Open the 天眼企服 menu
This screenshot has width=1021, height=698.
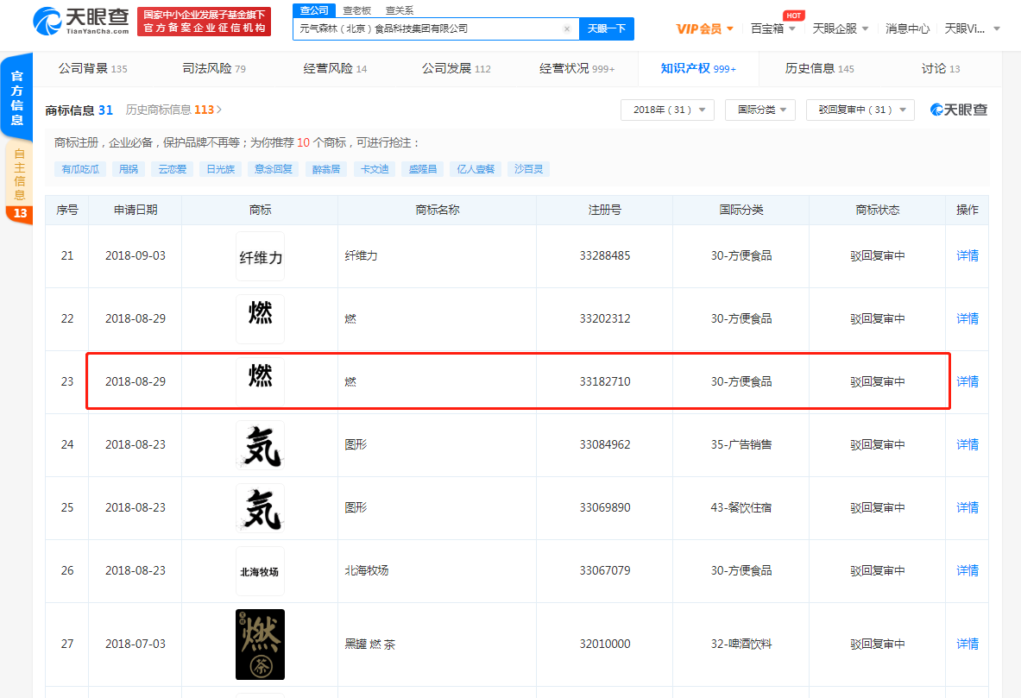coord(840,28)
